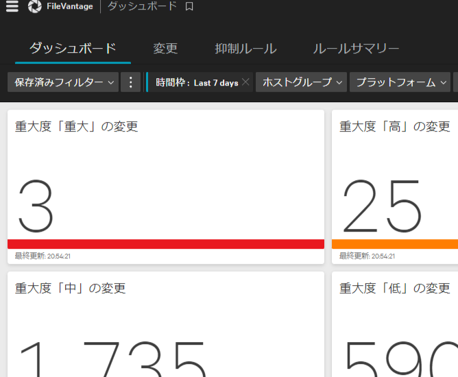
Task: Click the 重大度「中」の変更 card title
Action: (x=70, y=288)
